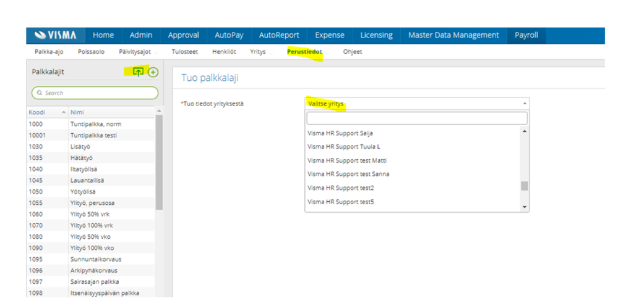This screenshot has height=306, width=618.
Task: Click the Palkkalajit search field
Action: click(x=95, y=93)
